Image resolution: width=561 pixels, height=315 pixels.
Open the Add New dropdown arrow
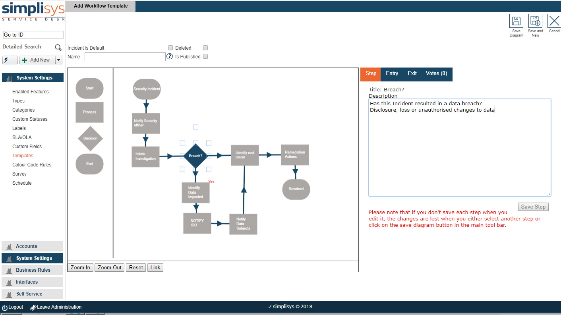pos(59,60)
